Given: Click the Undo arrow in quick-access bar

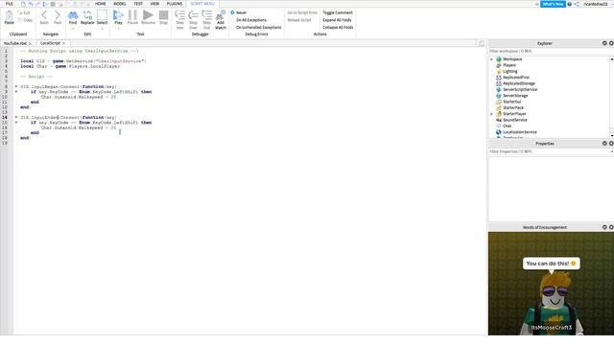Looking at the screenshot, I should [x=31, y=4].
